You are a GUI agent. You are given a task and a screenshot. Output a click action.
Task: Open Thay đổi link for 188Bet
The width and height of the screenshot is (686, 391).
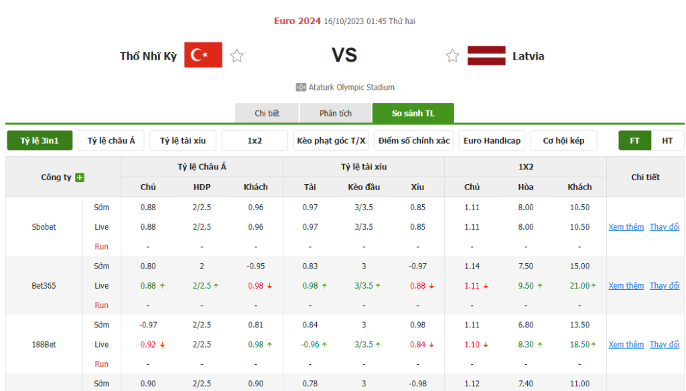click(x=664, y=344)
